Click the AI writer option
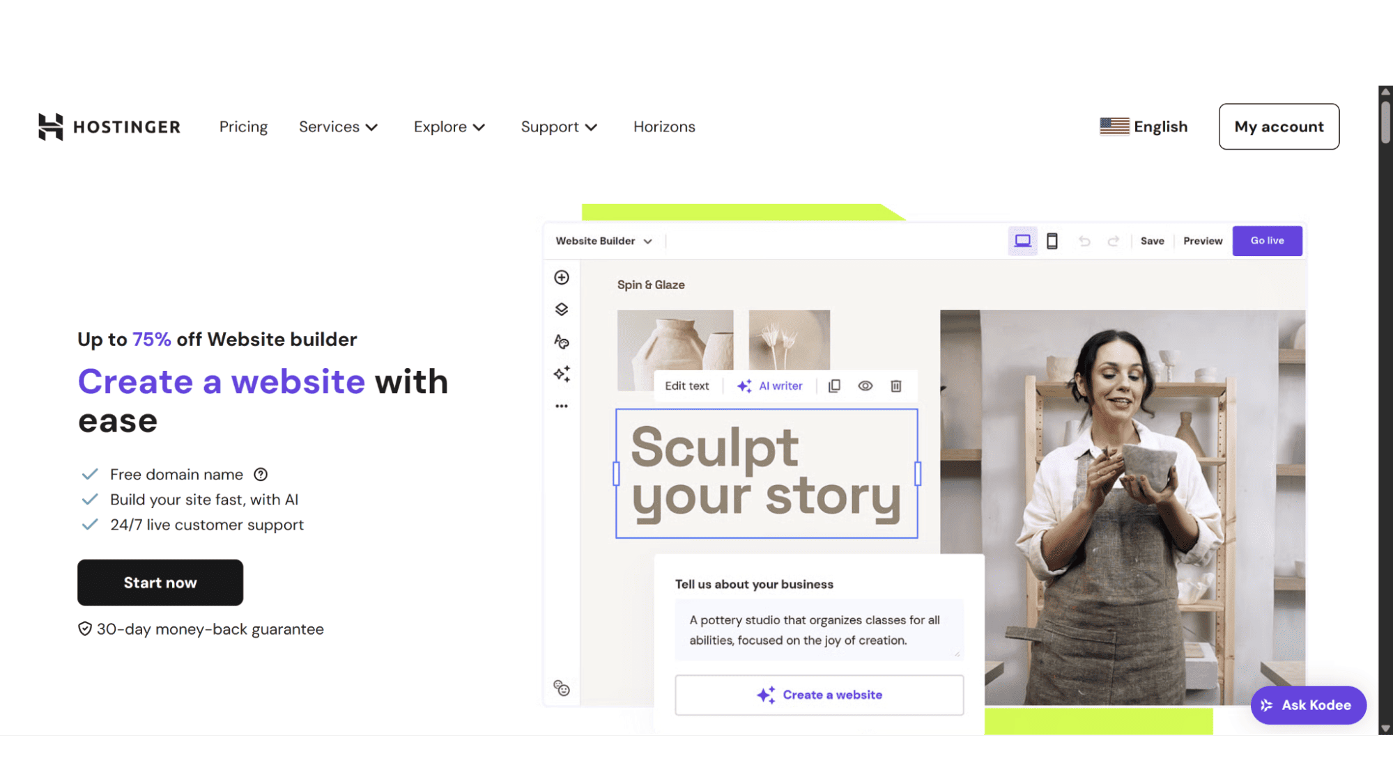This screenshot has height=783, width=1393. (x=770, y=386)
